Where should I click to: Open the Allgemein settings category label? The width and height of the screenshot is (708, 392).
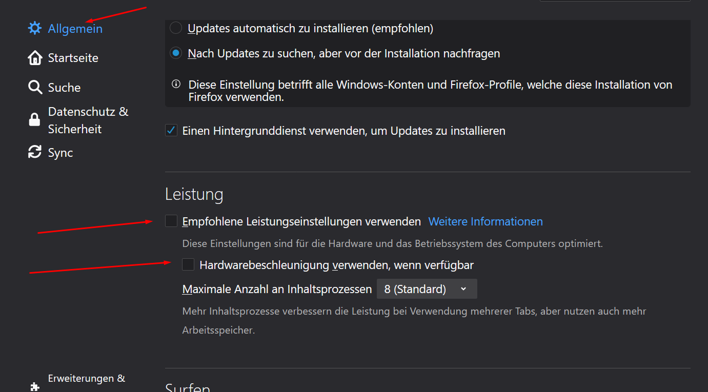click(75, 29)
